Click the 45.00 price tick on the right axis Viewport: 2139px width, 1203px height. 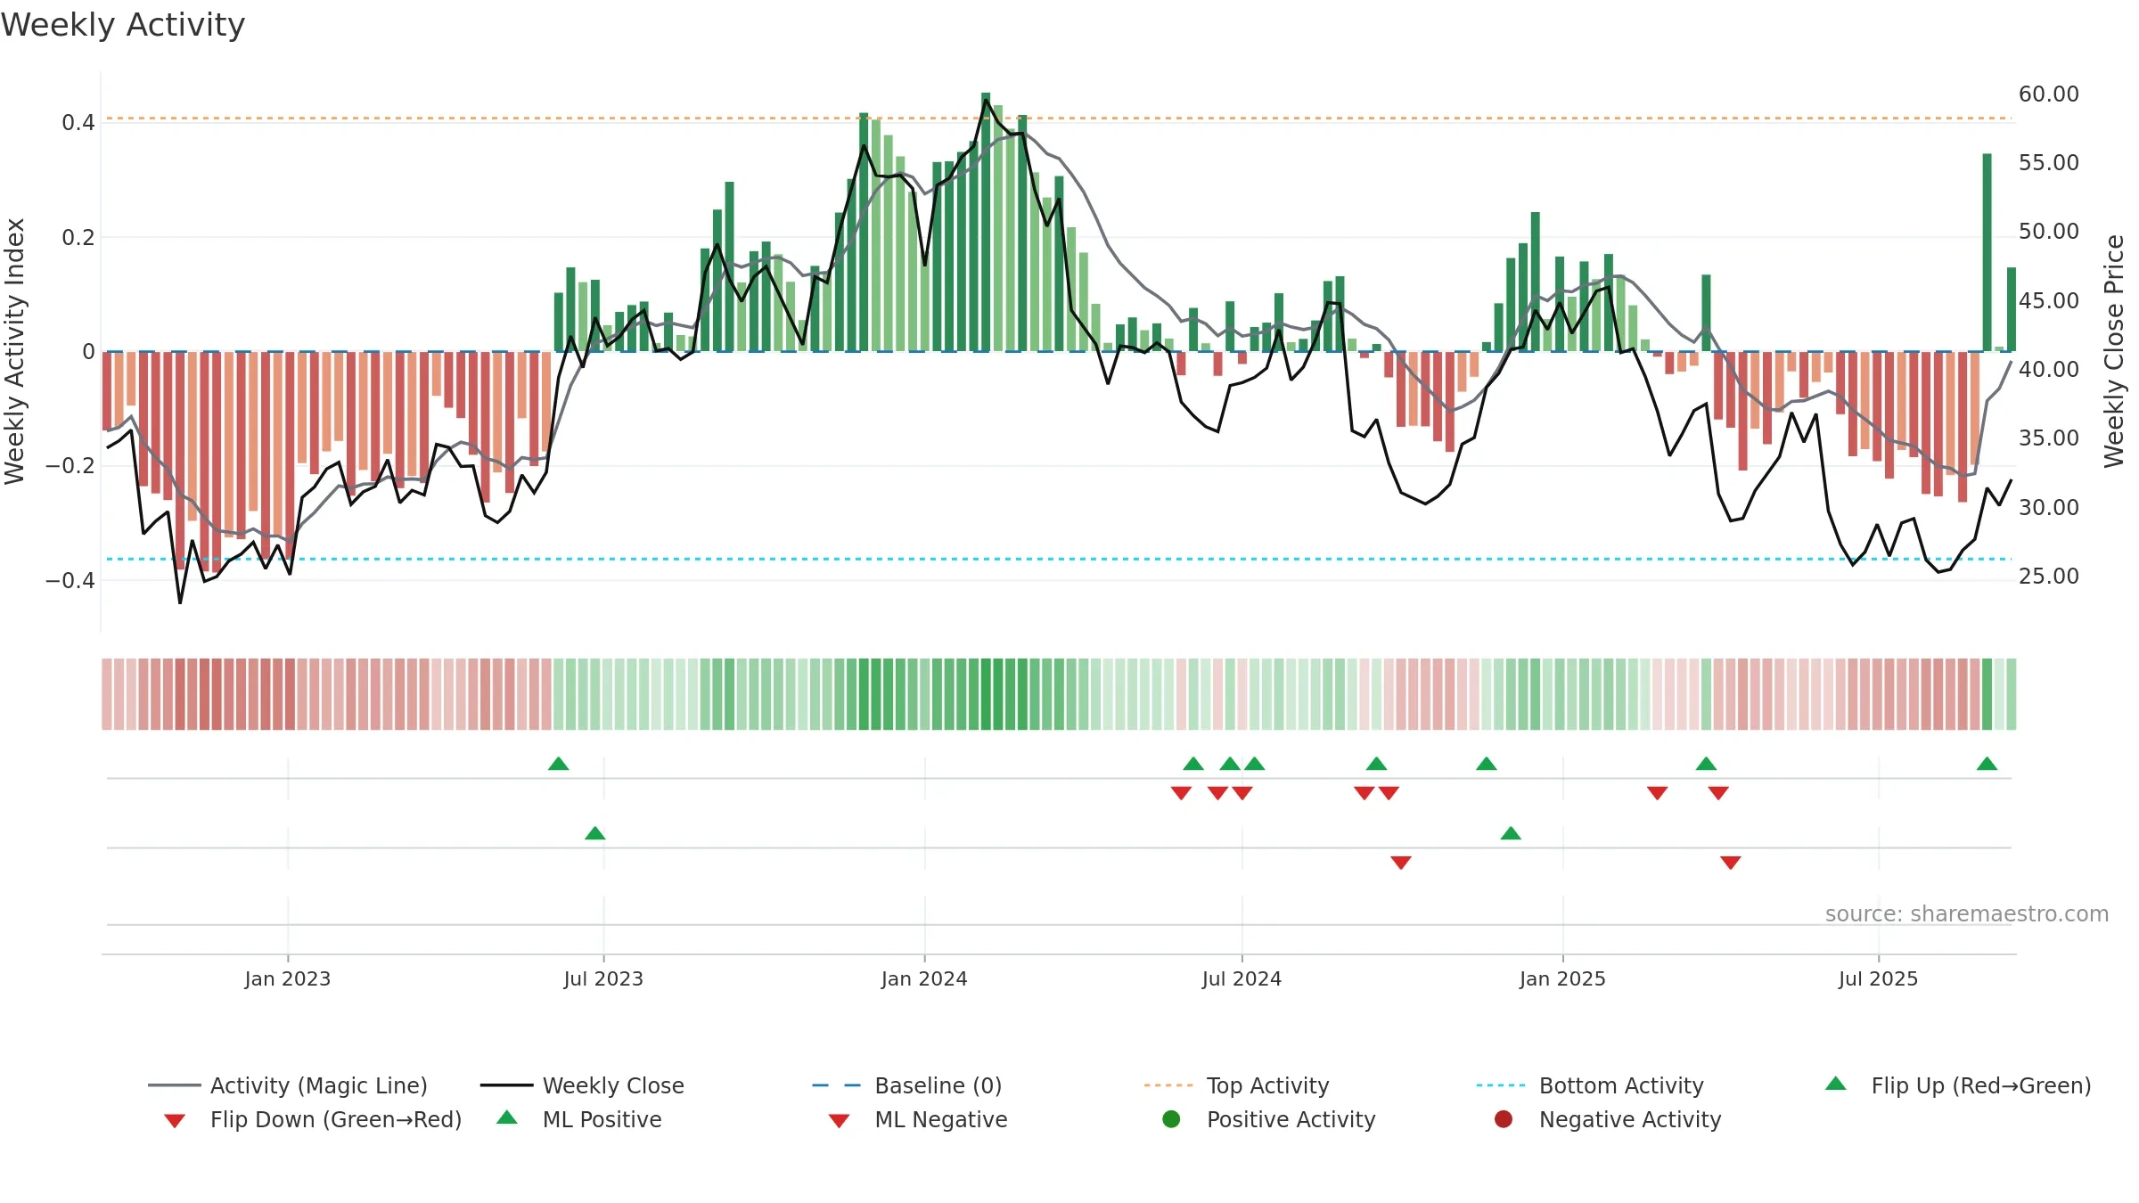2048,300
